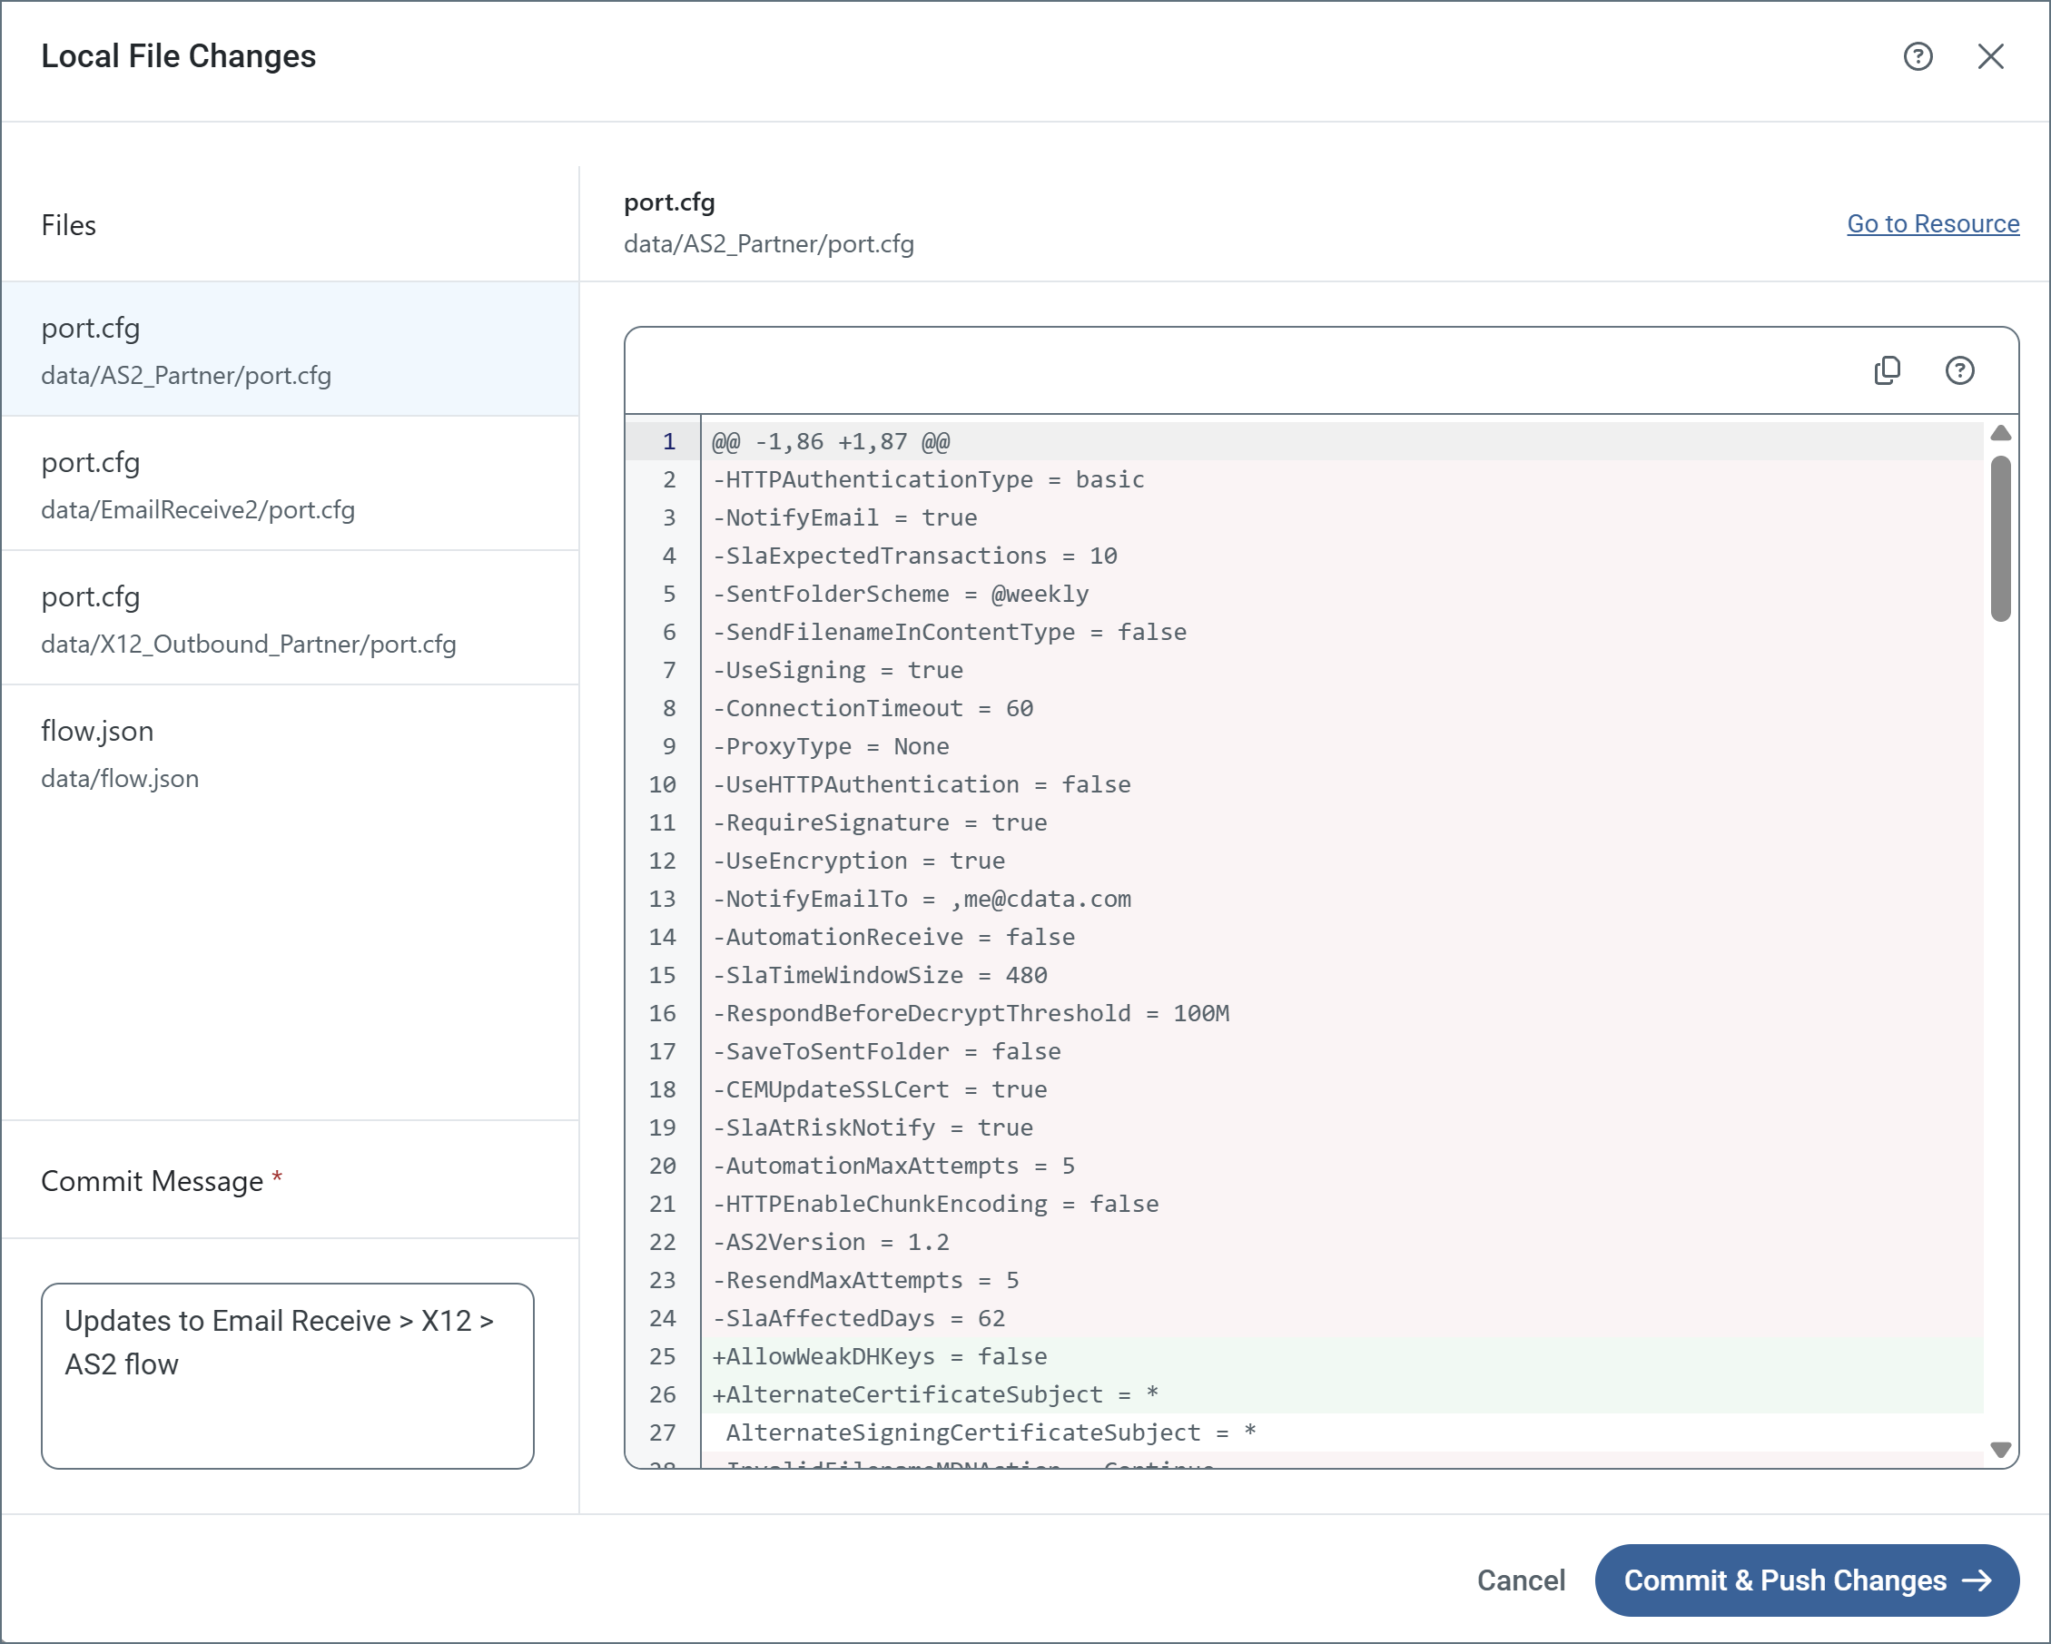Viewport: 2051px width, 1644px height.
Task: Click Commit & Push Changes button
Action: pyautogui.click(x=1806, y=1580)
